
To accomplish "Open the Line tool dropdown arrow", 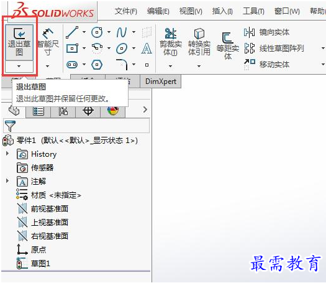I will [x=84, y=32].
